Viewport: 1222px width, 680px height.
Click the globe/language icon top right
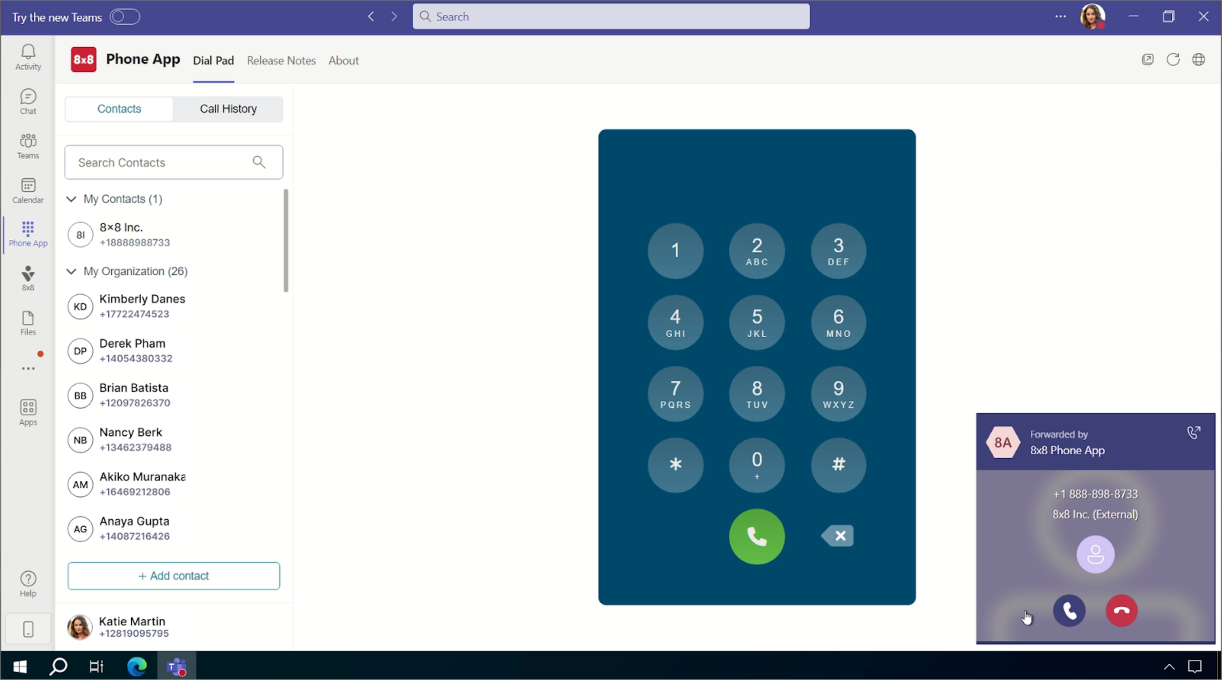(x=1199, y=59)
